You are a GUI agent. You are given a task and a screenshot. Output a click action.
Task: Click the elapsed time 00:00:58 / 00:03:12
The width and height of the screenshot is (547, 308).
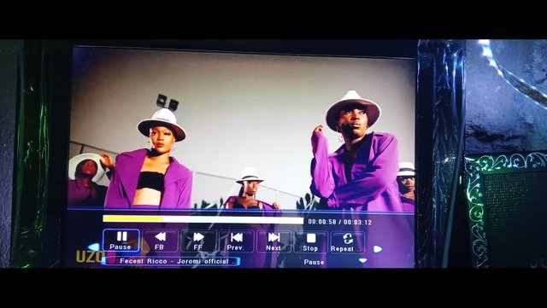pyautogui.click(x=340, y=222)
